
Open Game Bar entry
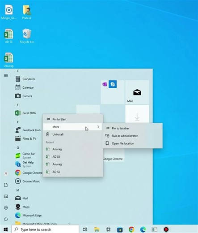[25, 155]
